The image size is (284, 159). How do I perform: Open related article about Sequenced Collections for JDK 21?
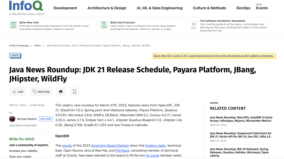pos(241,135)
